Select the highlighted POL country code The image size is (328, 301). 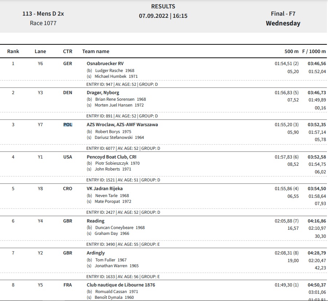68,125
